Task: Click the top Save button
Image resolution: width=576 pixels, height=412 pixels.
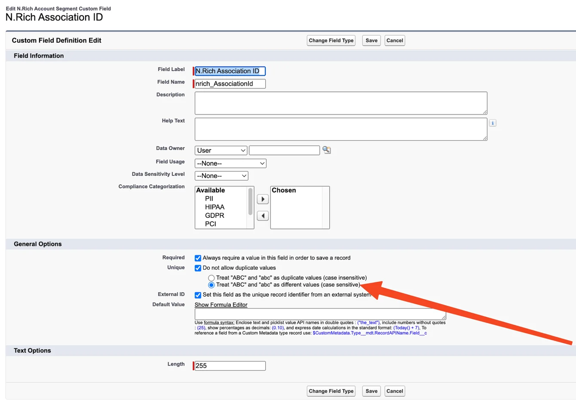Action: click(x=371, y=40)
